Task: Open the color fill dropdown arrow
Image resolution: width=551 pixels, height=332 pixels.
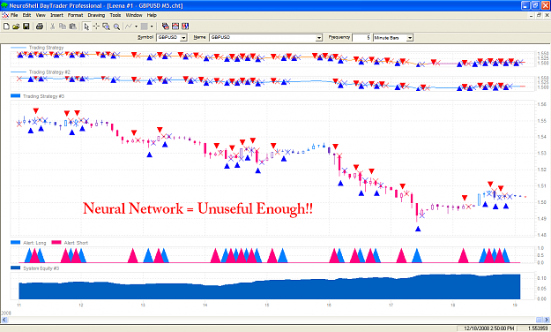Action: pyautogui.click(x=152, y=26)
